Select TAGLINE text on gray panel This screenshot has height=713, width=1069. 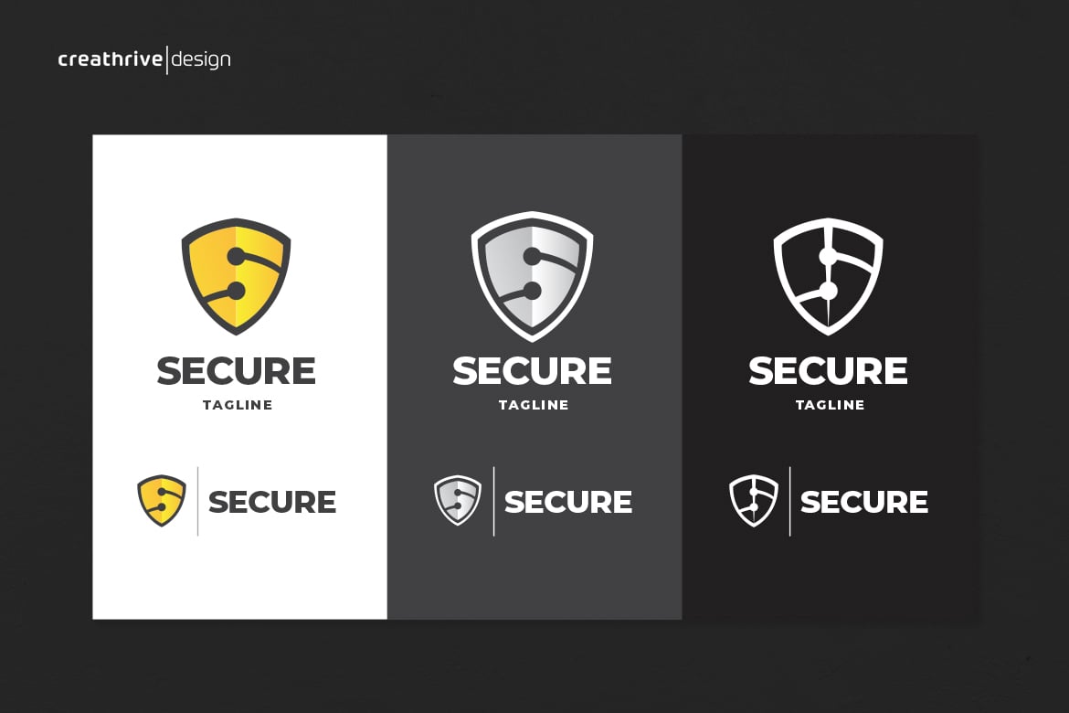tap(534, 405)
